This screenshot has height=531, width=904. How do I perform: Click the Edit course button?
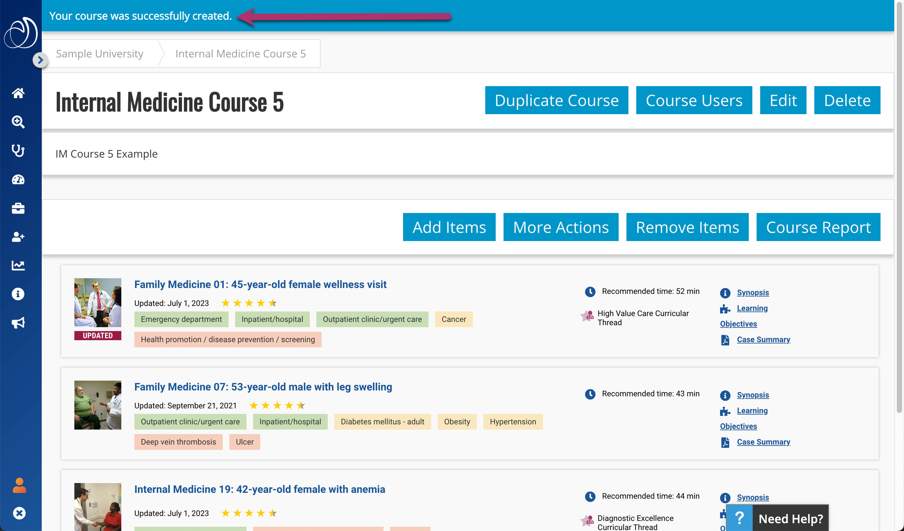coord(783,100)
